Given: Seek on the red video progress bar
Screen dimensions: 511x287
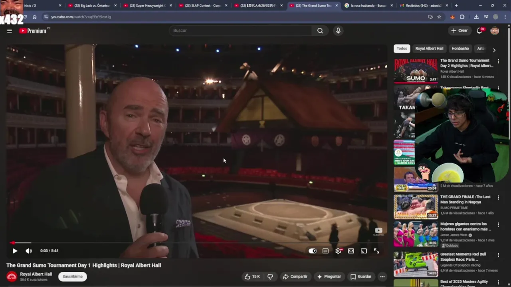Looking at the screenshot, I should click(198, 242).
